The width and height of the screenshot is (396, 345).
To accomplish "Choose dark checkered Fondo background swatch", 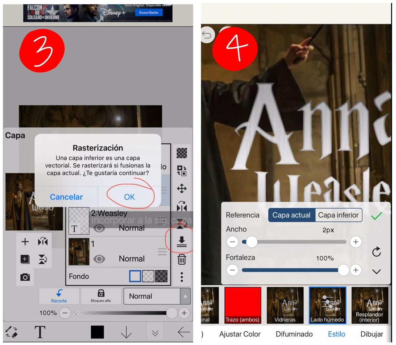I will pos(161,276).
